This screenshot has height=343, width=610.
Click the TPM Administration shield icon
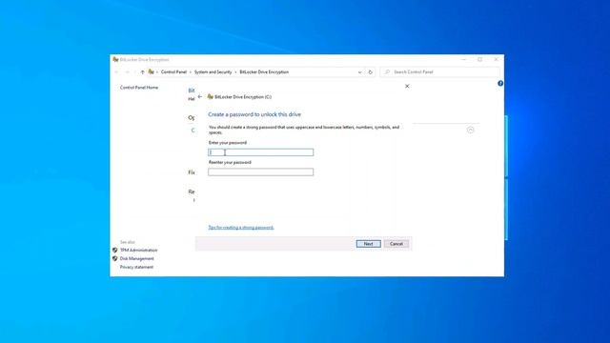[114, 250]
